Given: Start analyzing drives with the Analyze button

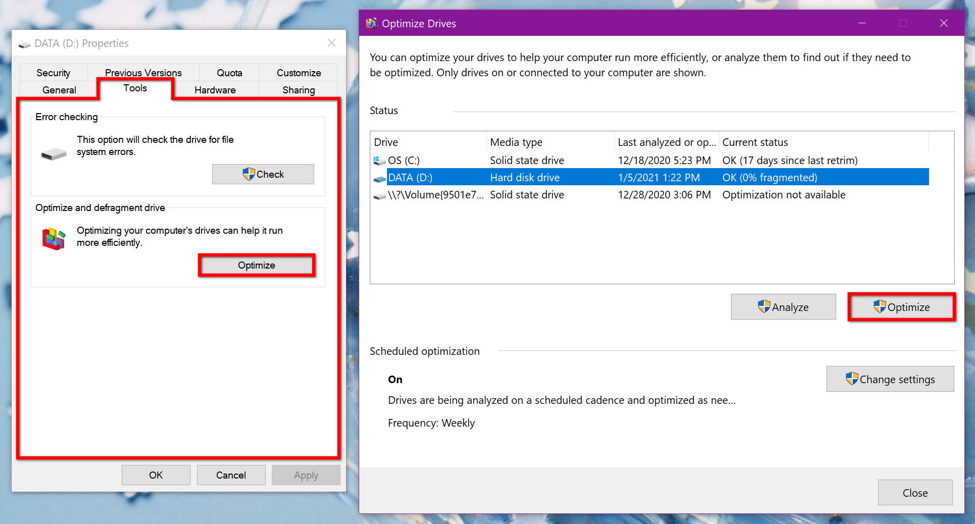Looking at the screenshot, I should coord(783,306).
